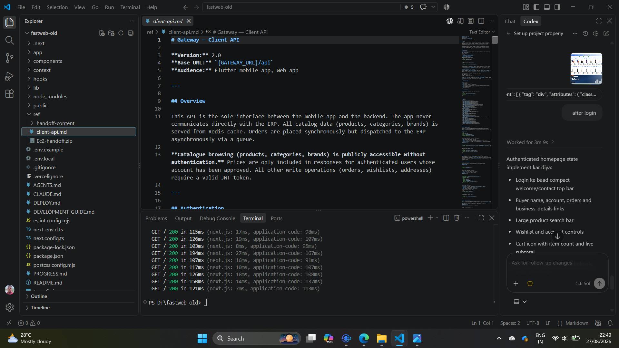Open Codex settings gear

[x=596, y=34]
